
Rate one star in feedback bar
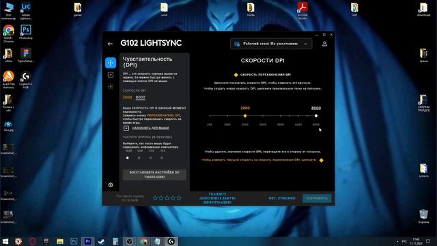point(155,198)
